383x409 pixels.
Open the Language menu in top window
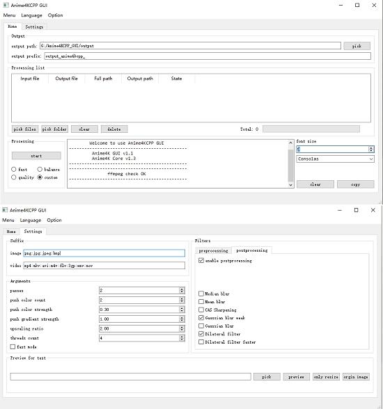click(x=31, y=15)
